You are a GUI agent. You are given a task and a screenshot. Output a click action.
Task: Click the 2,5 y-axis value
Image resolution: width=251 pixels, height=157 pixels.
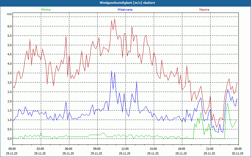tap(10, 92)
